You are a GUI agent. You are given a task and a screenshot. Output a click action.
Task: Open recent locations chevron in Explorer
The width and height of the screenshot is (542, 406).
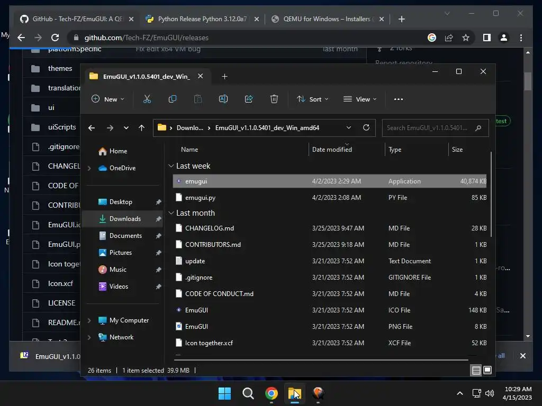click(x=126, y=128)
